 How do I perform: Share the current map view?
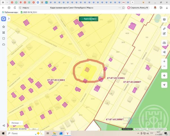point(164,52)
